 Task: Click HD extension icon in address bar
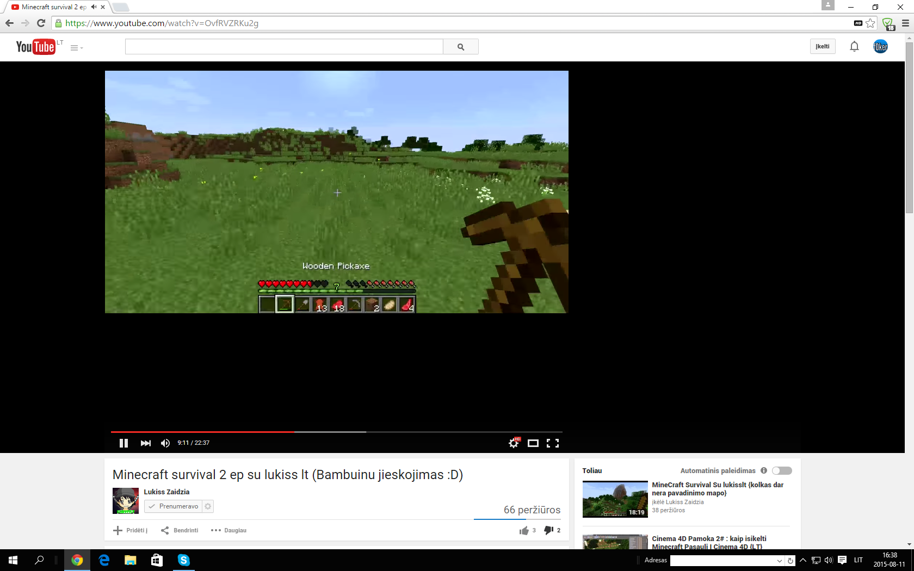(858, 23)
